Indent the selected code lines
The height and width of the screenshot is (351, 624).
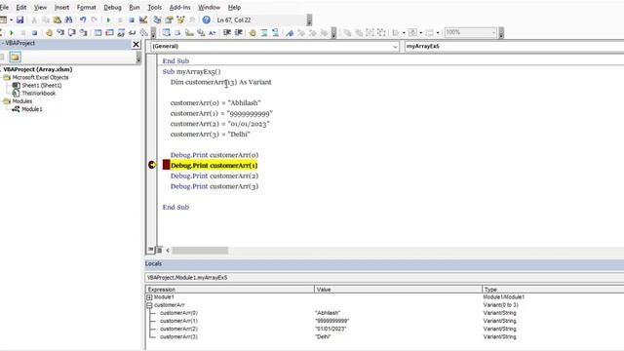227,32
